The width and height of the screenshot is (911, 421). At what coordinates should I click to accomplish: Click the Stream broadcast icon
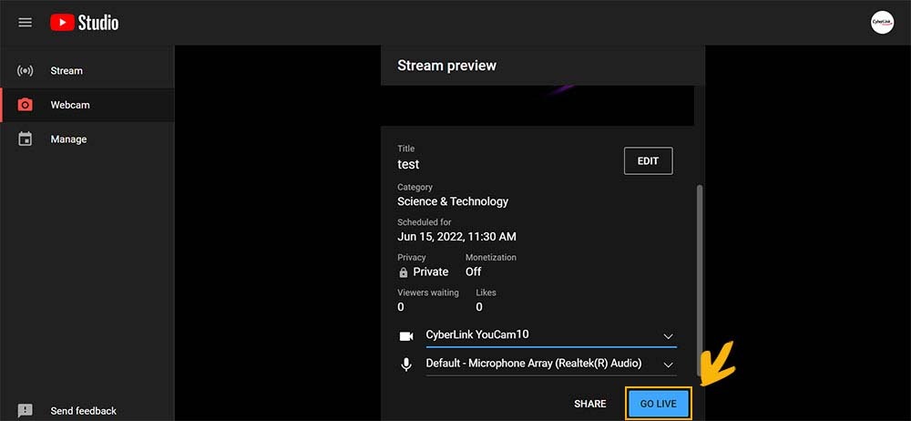tap(25, 71)
